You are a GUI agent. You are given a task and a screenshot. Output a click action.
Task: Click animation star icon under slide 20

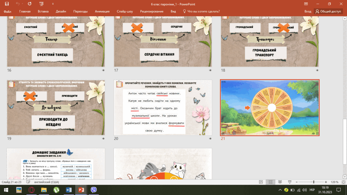210,138
